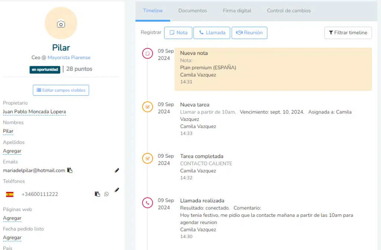Click the Nueva tarea timeline icon
381x250 pixels.
tap(147, 107)
